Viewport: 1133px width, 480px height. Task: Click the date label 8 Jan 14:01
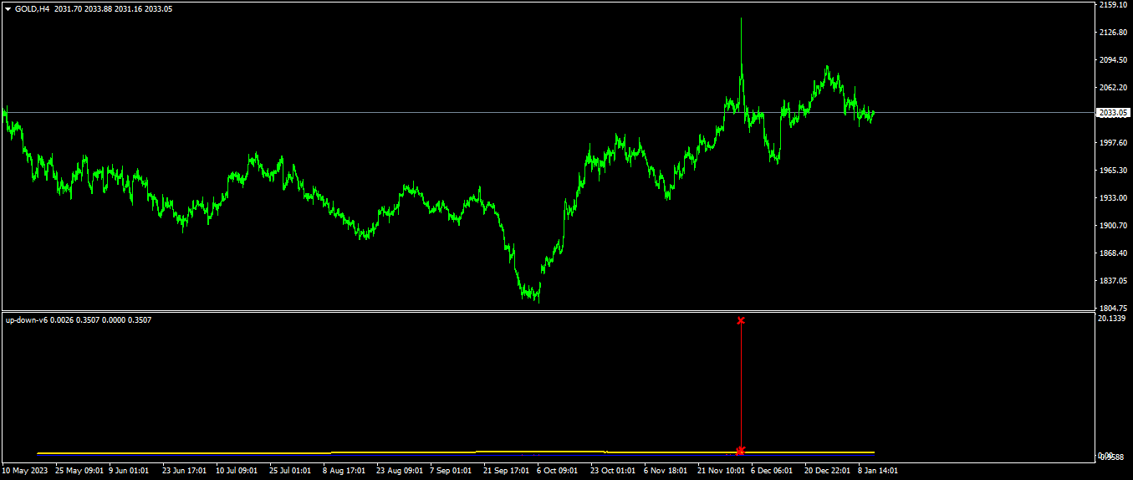(x=878, y=471)
